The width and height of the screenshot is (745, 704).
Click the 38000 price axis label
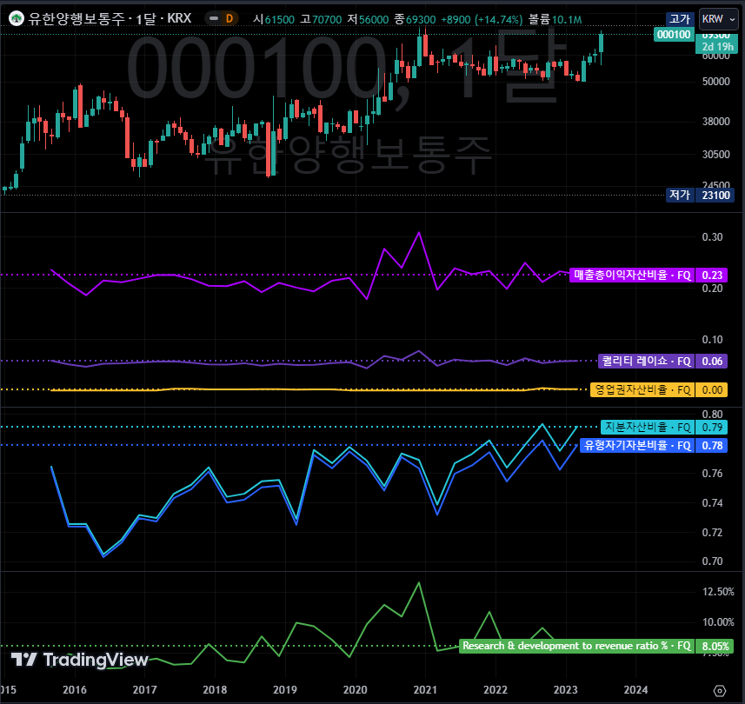pos(715,122)
